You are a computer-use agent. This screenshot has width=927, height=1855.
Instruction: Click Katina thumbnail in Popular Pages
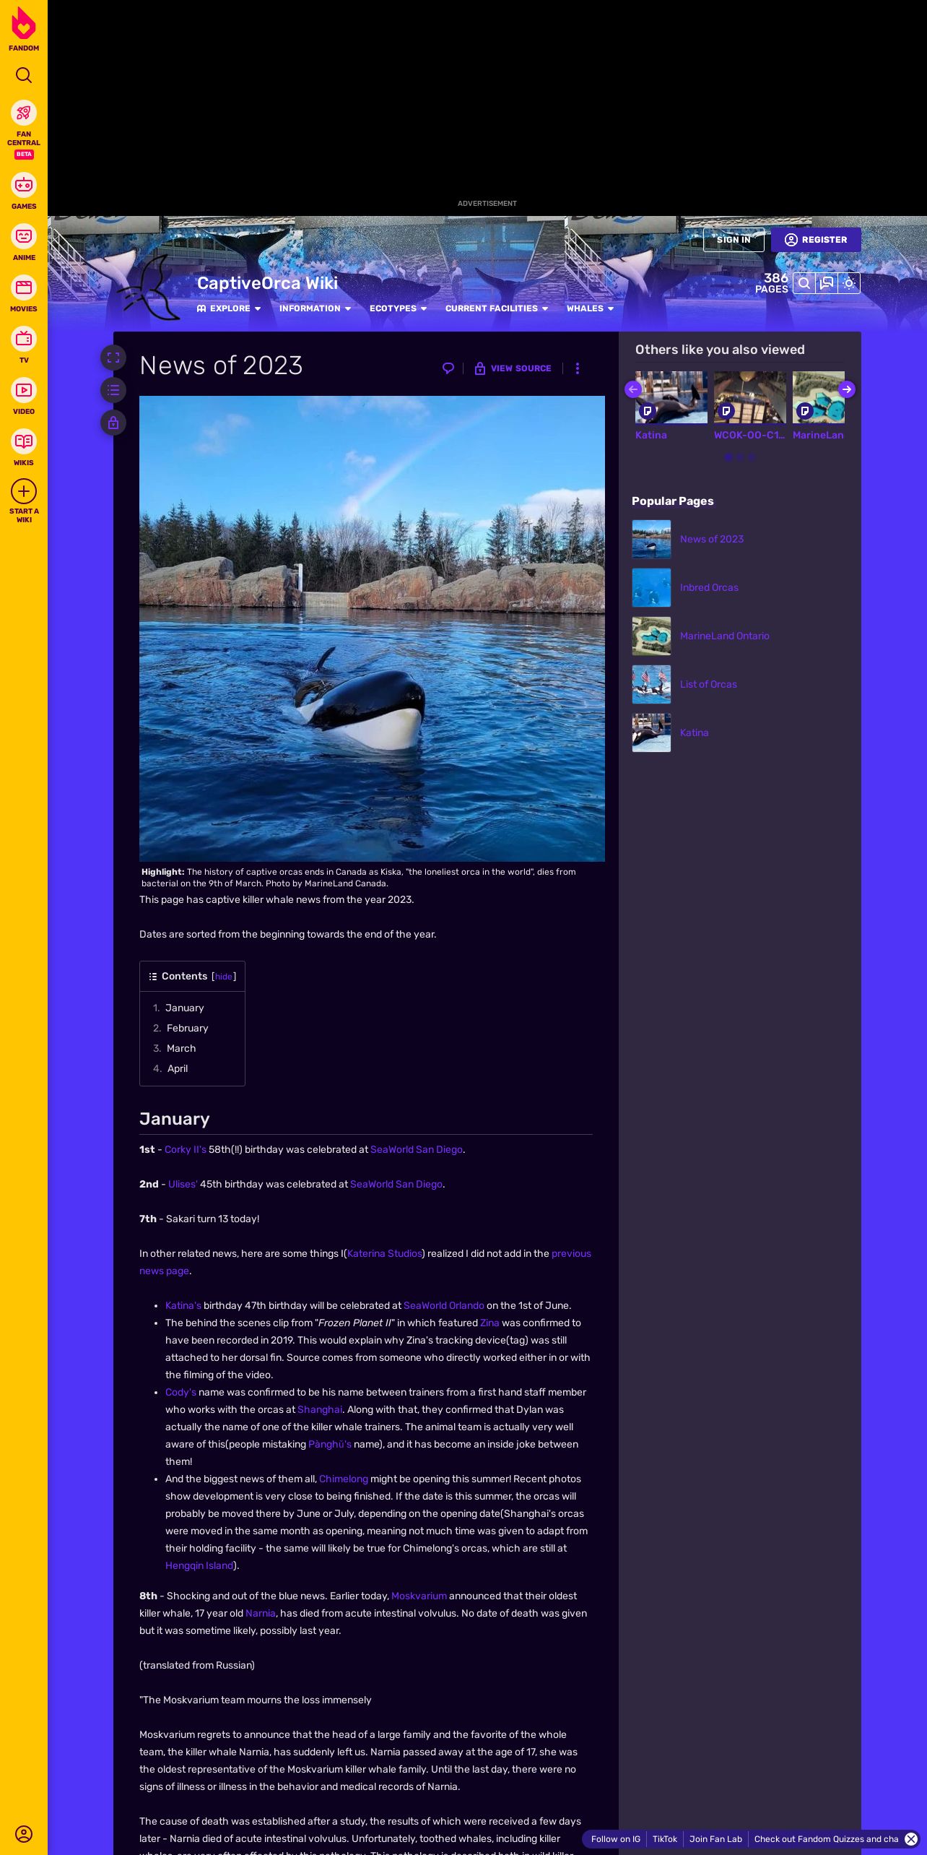pyautogui.click(x=651, y=732)
